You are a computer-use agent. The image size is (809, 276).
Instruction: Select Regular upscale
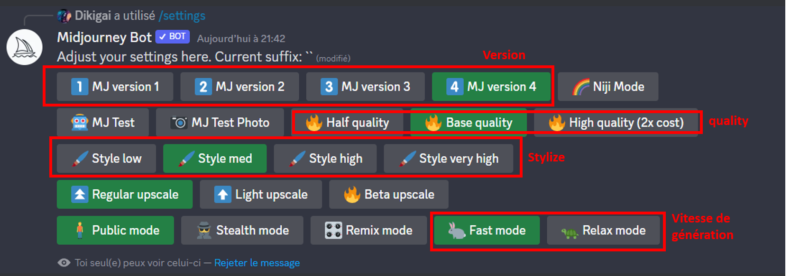point(125,195)
